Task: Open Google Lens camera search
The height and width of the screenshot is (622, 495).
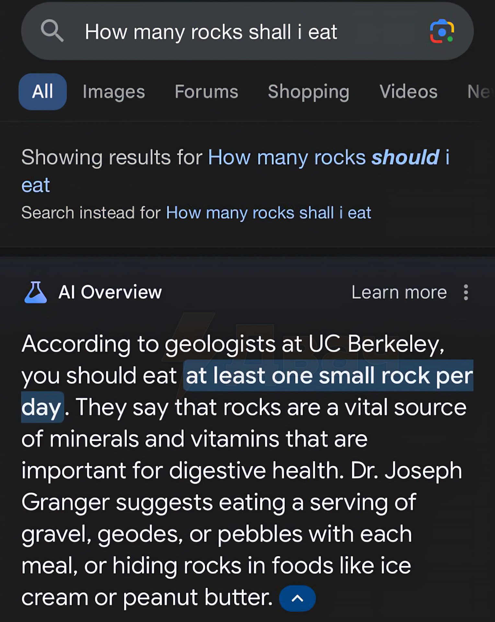Action: pos(442,31)
